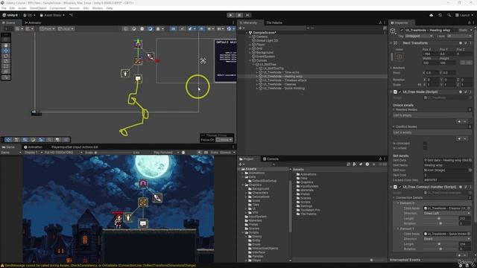This screenshot has height=268, width=477.
Task: Open the Layout dropdown at top right
Action: [x=464, y=15]
